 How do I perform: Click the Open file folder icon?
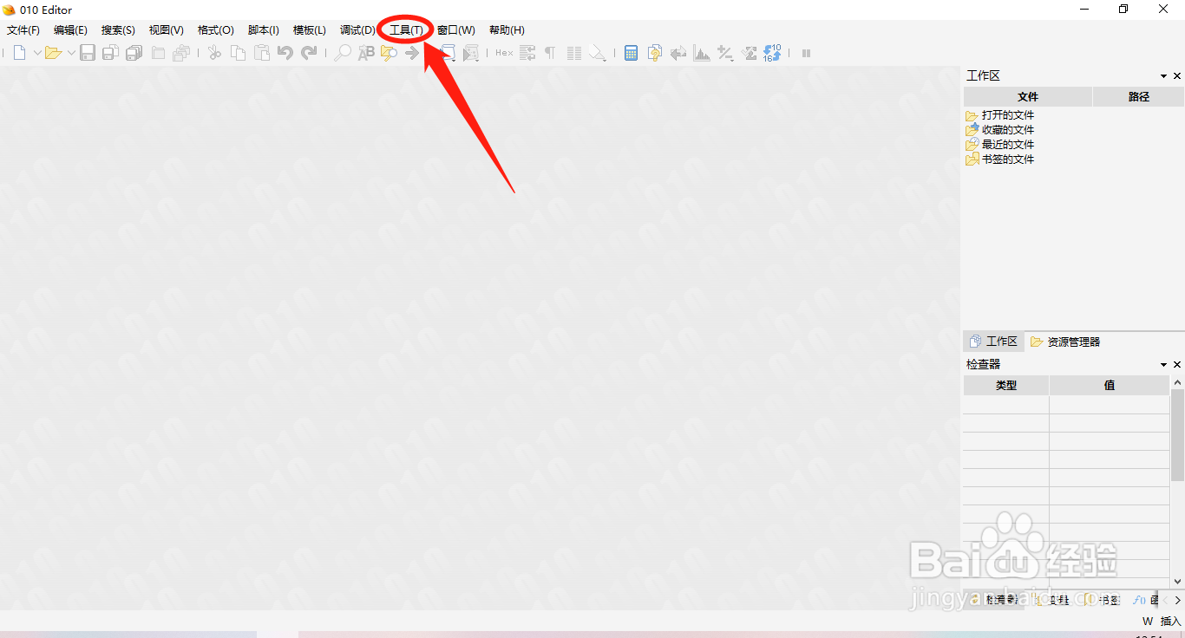53,53
